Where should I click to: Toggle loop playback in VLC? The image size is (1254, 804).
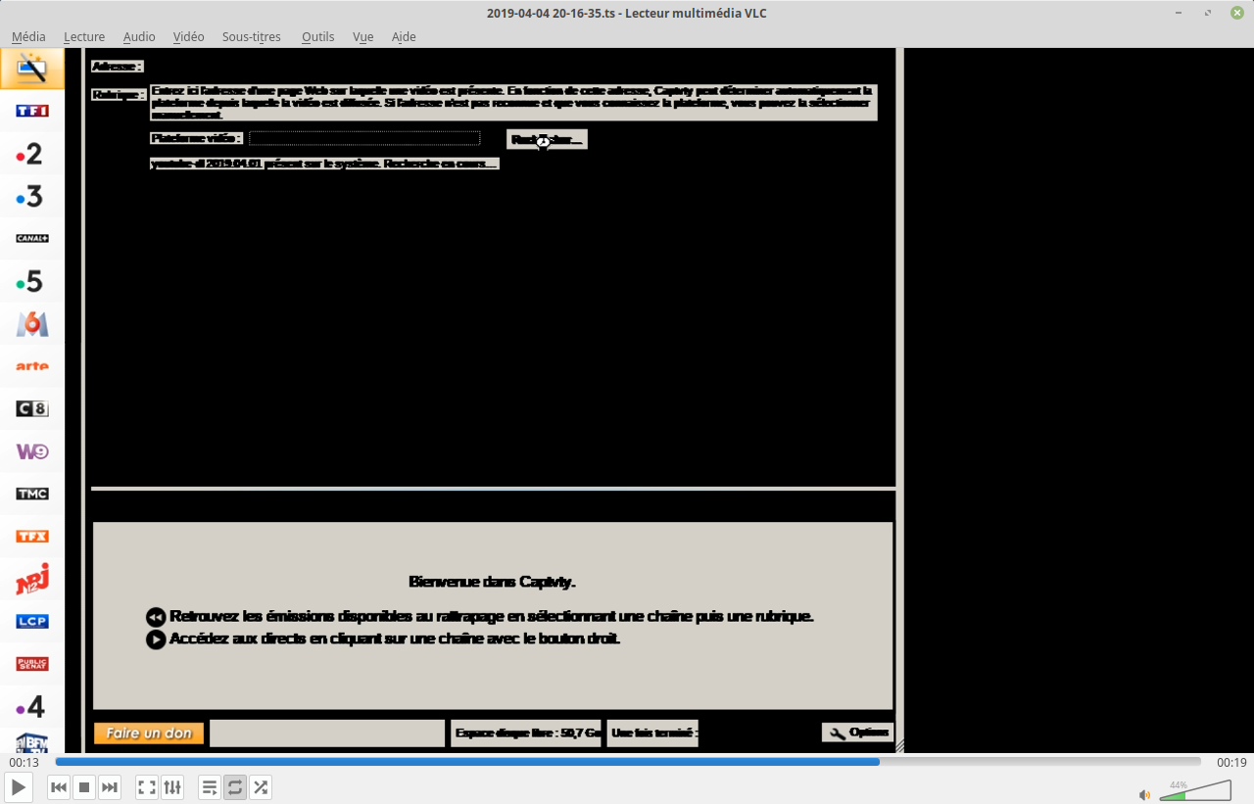234,786
